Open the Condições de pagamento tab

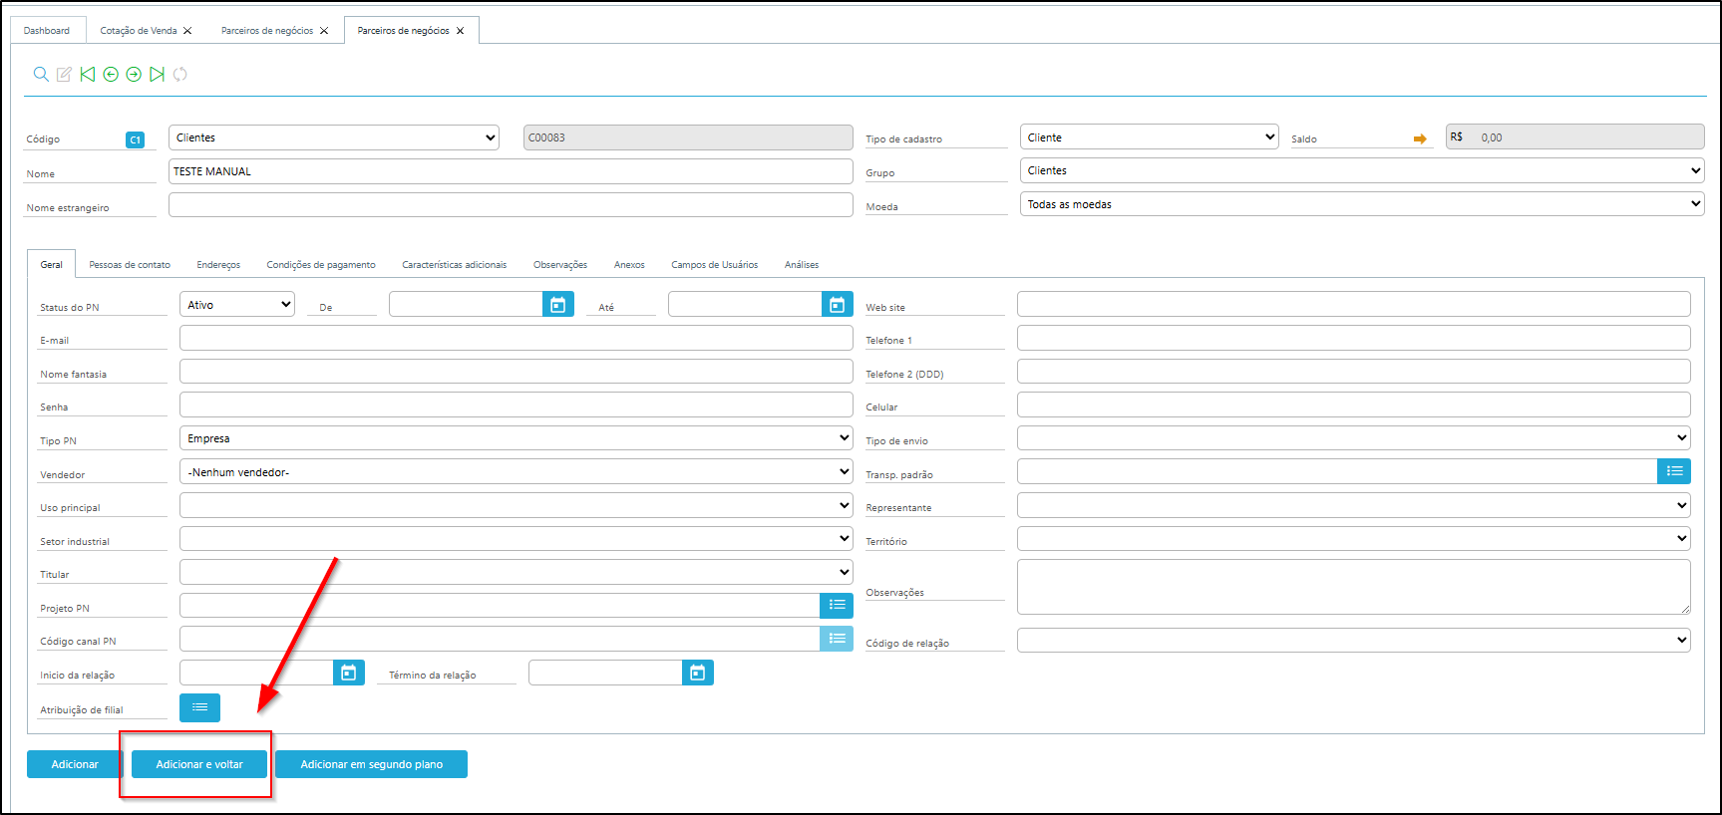[321, 265]
